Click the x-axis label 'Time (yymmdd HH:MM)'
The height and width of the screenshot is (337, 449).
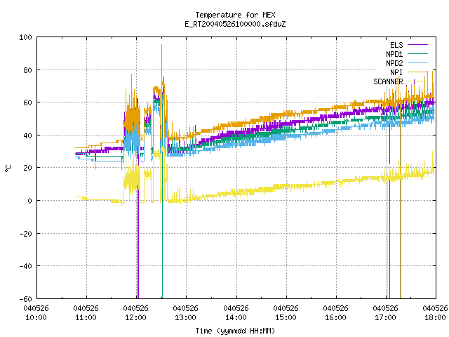[235, 331]
